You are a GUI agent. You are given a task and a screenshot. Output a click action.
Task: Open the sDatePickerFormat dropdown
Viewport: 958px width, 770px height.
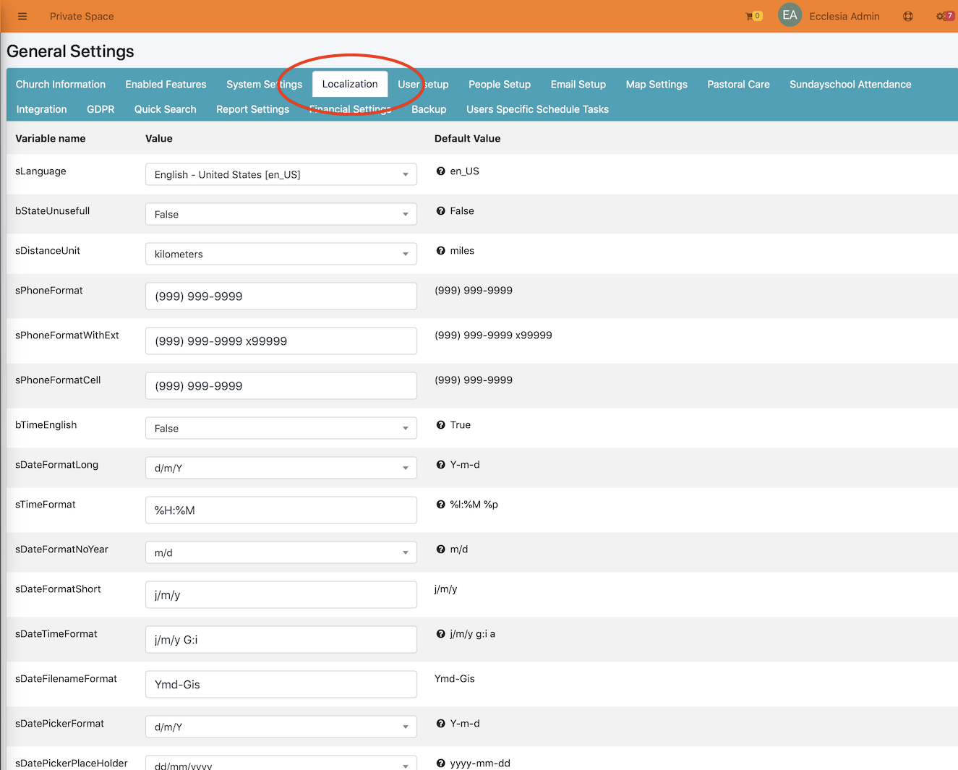click(281, 727)
